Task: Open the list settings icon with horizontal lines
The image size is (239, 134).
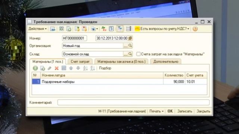Action: [128, 29]
